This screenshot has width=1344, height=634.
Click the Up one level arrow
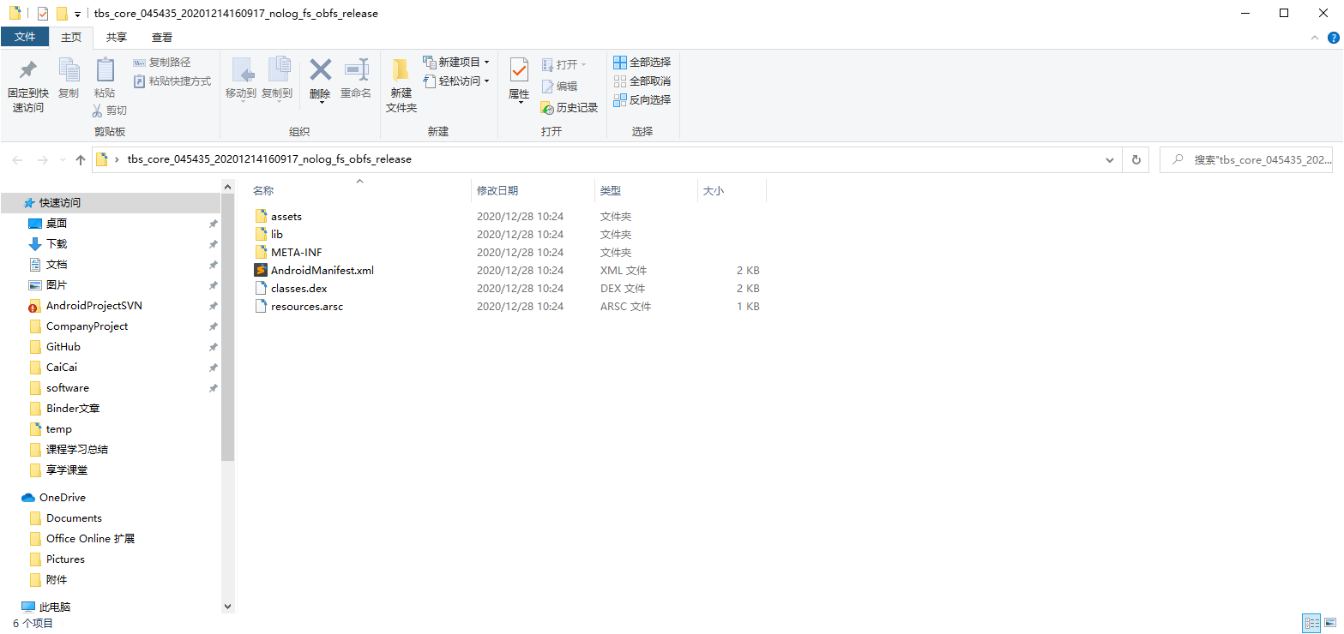coord(81,159)
